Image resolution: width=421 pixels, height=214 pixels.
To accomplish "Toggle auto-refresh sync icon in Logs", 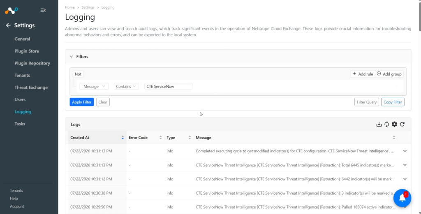I will [386, 124].
